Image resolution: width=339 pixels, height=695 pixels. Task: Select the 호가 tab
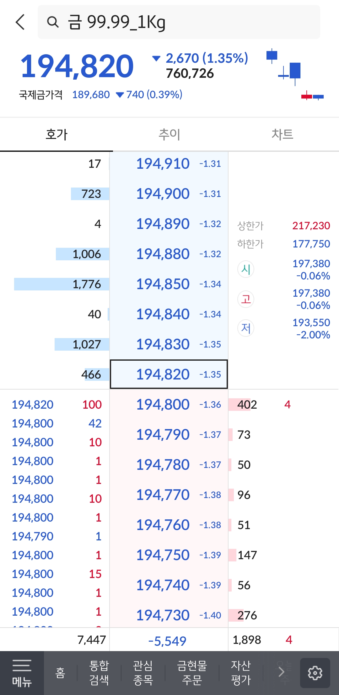tap(56, 135)
